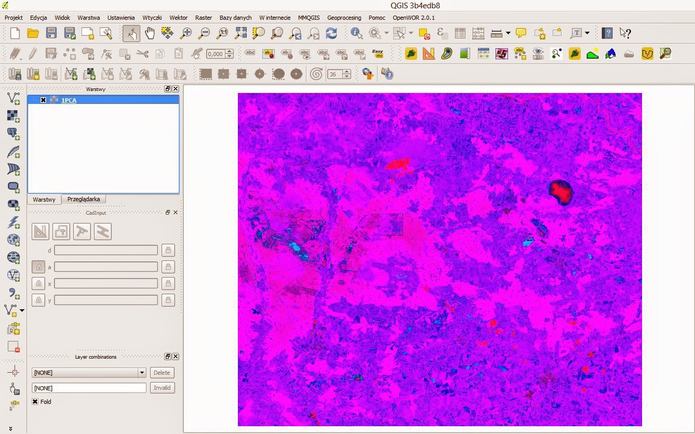Image resolution: width=695 pixels, height=434 pixels.
Task: Click the CadInput perpendicular construction button
Action: 82,231
